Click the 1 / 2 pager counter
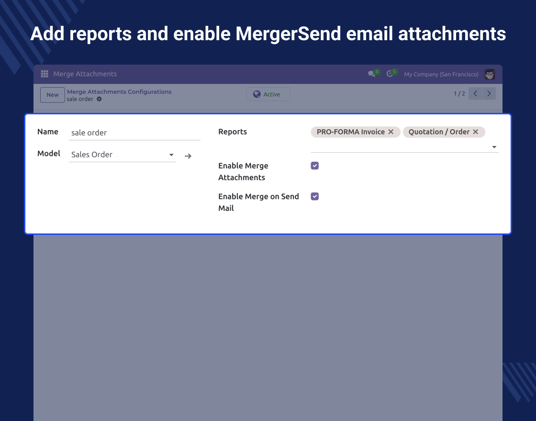The image size is (536, 421). (459, 94)
